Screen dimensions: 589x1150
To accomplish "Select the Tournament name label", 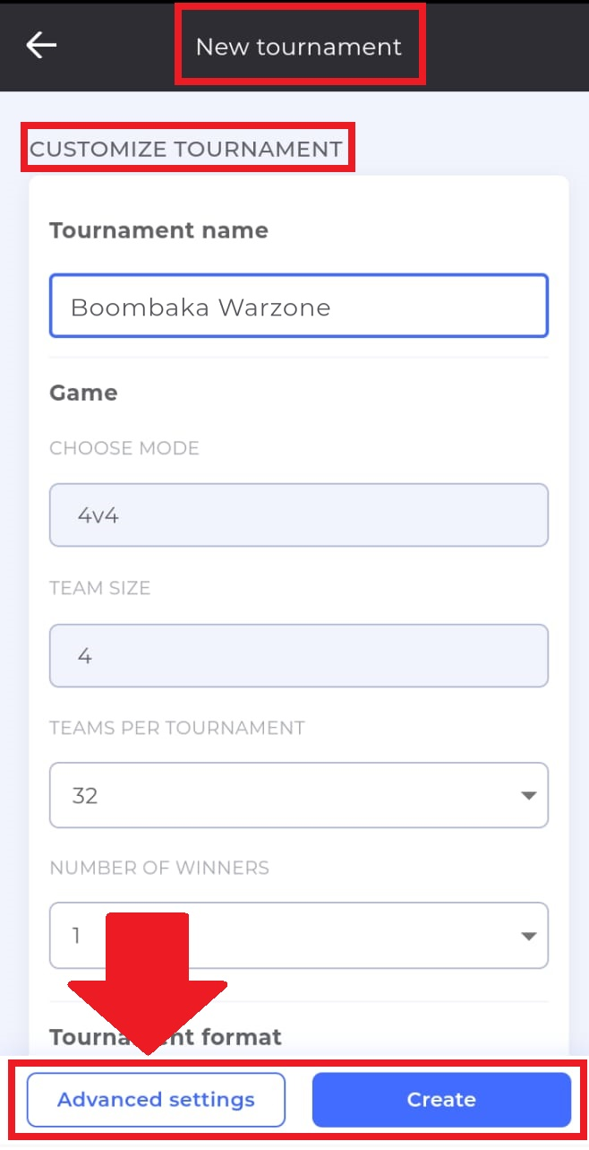I will (x=158, y=230).
